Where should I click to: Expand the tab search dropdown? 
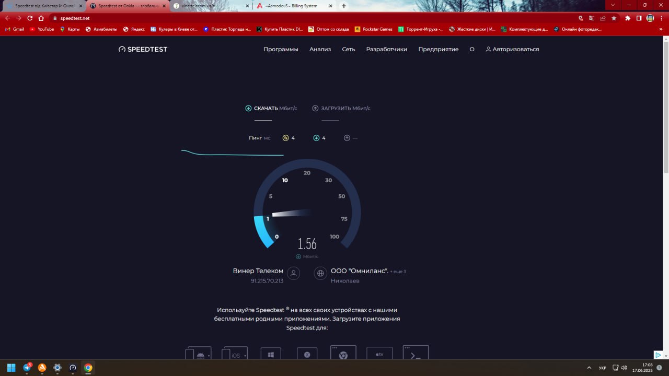[x=613, y=5]
